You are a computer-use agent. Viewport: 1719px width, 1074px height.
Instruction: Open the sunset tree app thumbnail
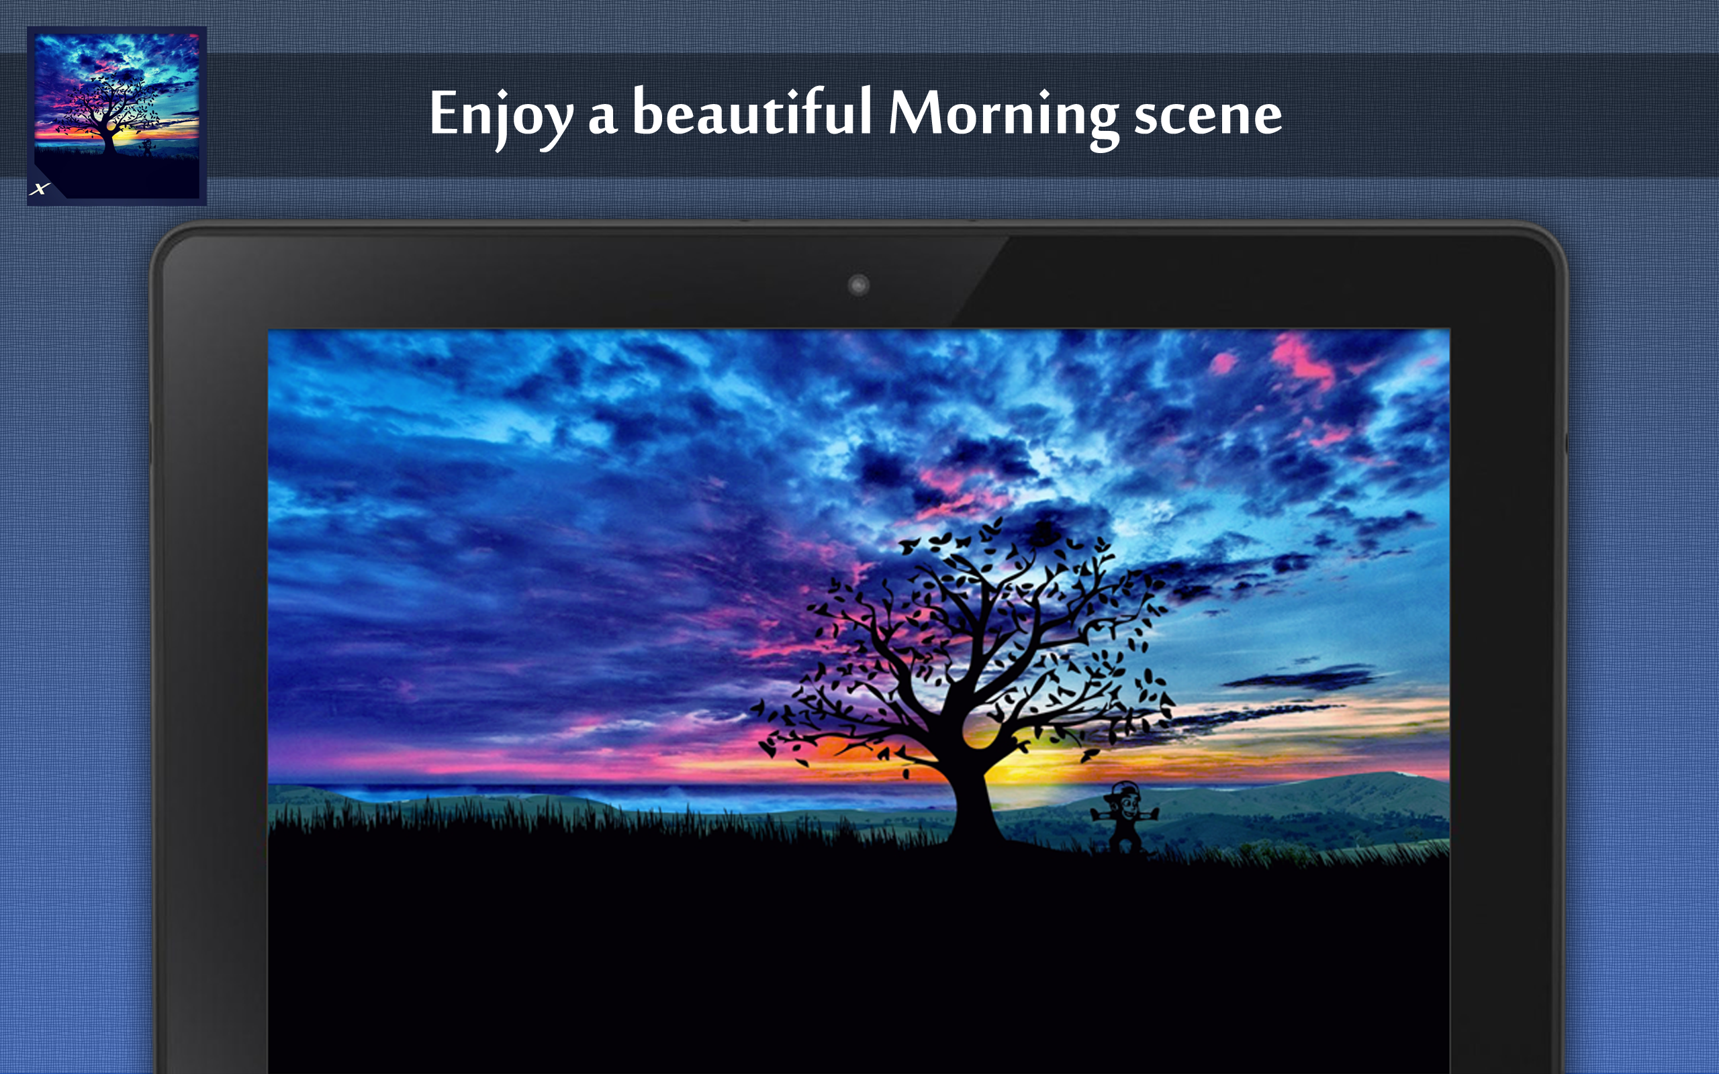click(x=116, y=115)
